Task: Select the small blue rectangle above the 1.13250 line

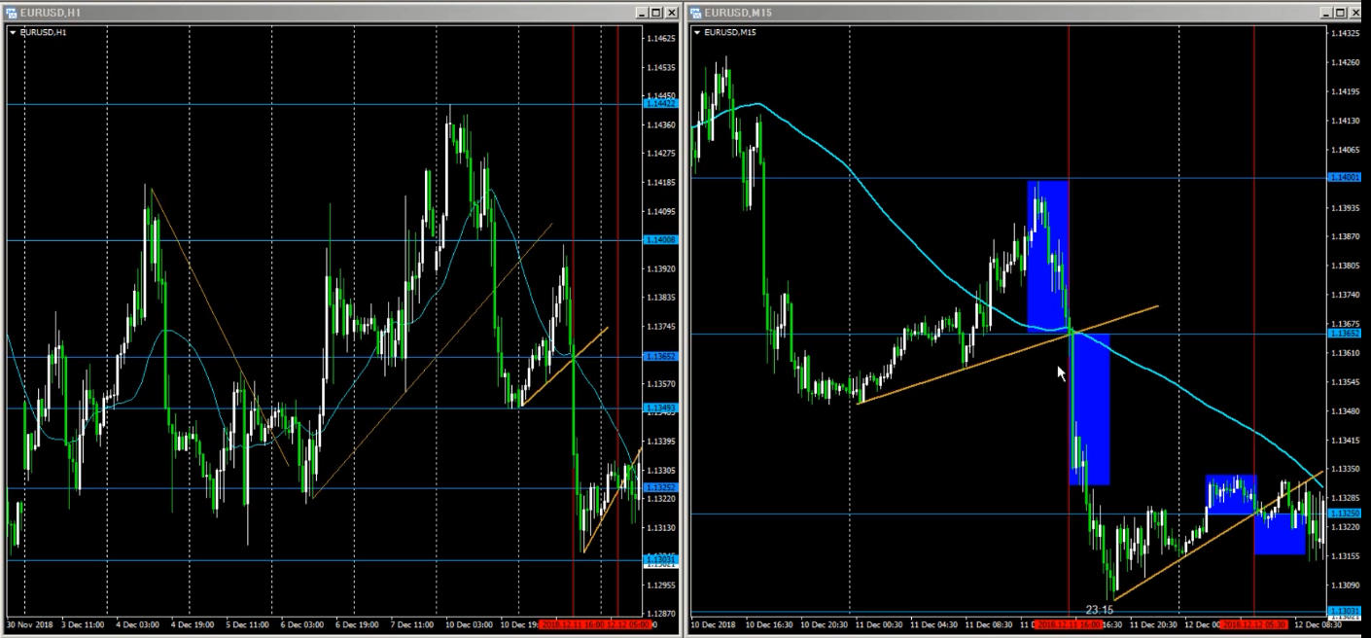Action: (x=1231, y=494)
